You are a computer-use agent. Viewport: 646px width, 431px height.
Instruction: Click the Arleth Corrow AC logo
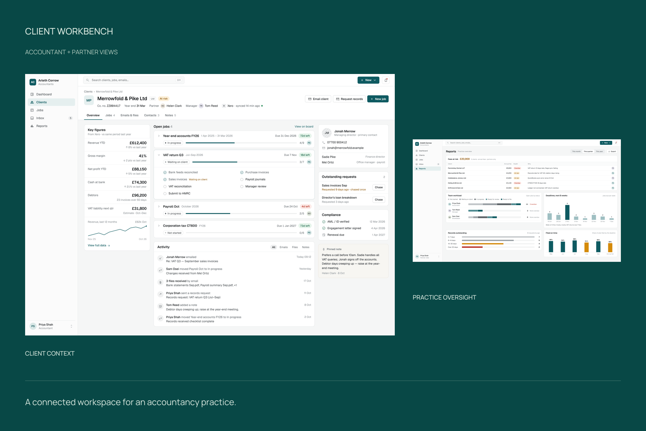click(33, 82)
